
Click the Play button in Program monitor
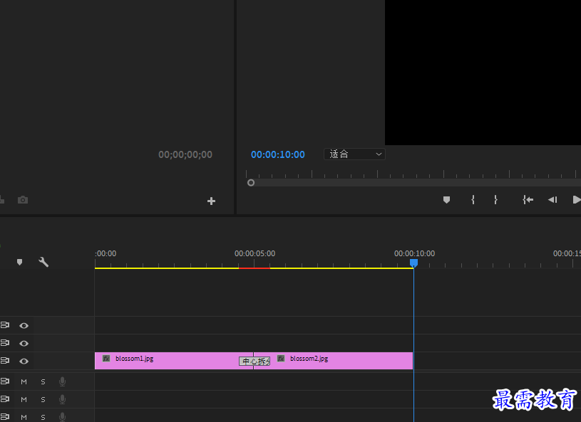click(577, 200)
